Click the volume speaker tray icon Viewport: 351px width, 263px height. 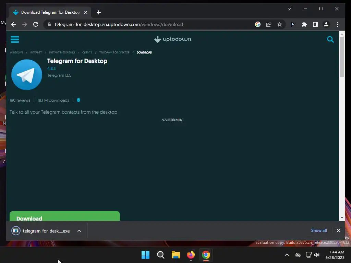click(x=317, y=255)
